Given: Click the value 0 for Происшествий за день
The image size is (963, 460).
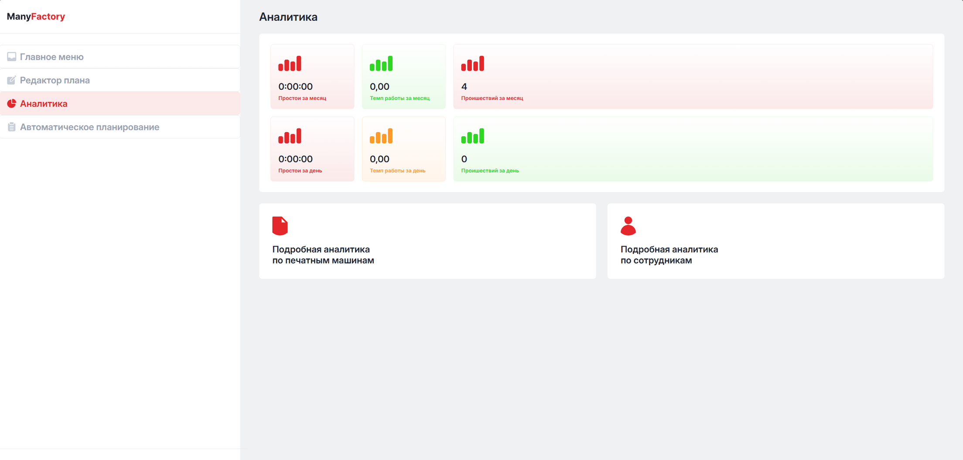Looking at the screenshot, I should pyautogui.click(x=464, y=159).
